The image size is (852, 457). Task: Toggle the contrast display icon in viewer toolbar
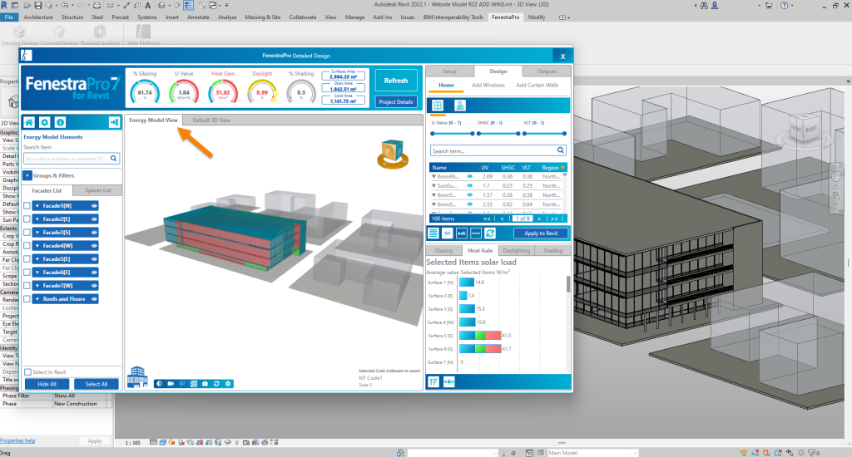[159, 384]
